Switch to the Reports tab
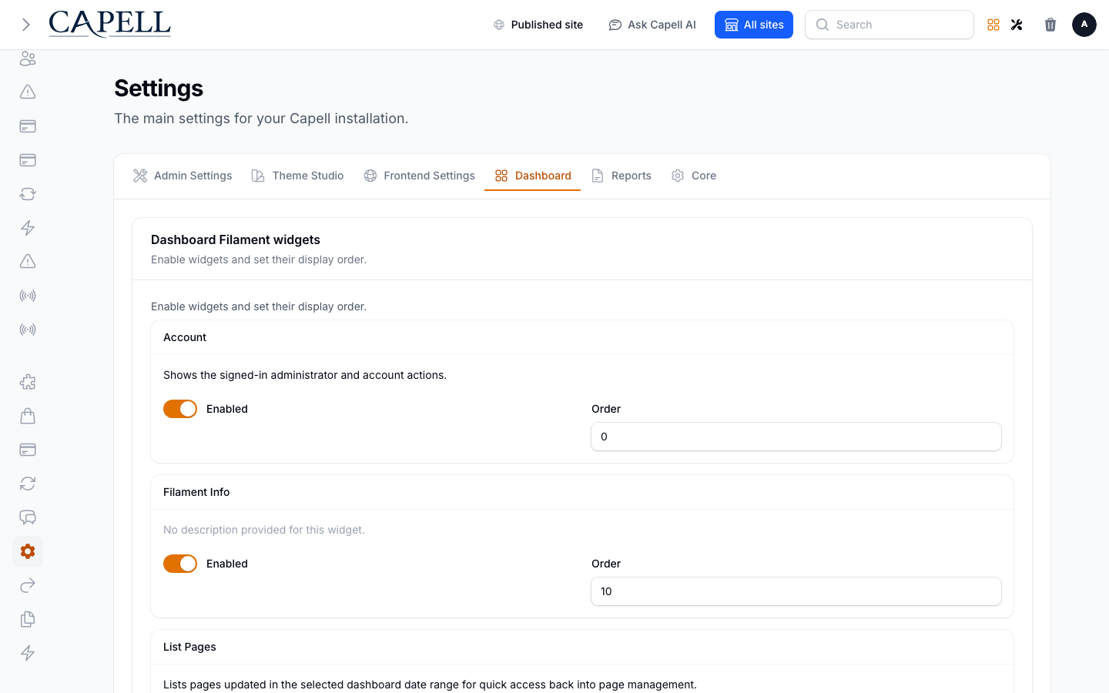 [x=622, y=176]
